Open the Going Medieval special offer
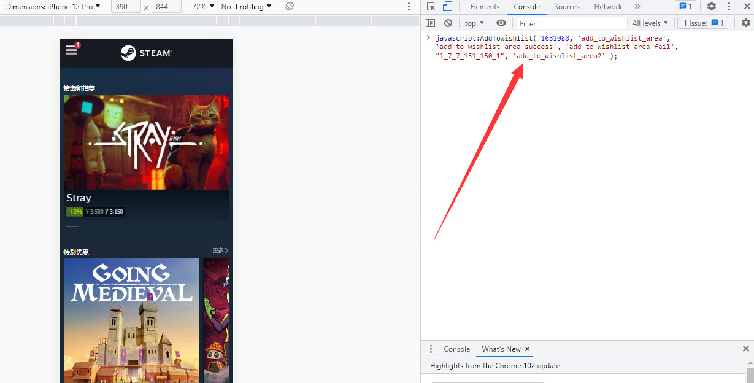The height and width of the screenshot is (383, 754). point(131,320)
